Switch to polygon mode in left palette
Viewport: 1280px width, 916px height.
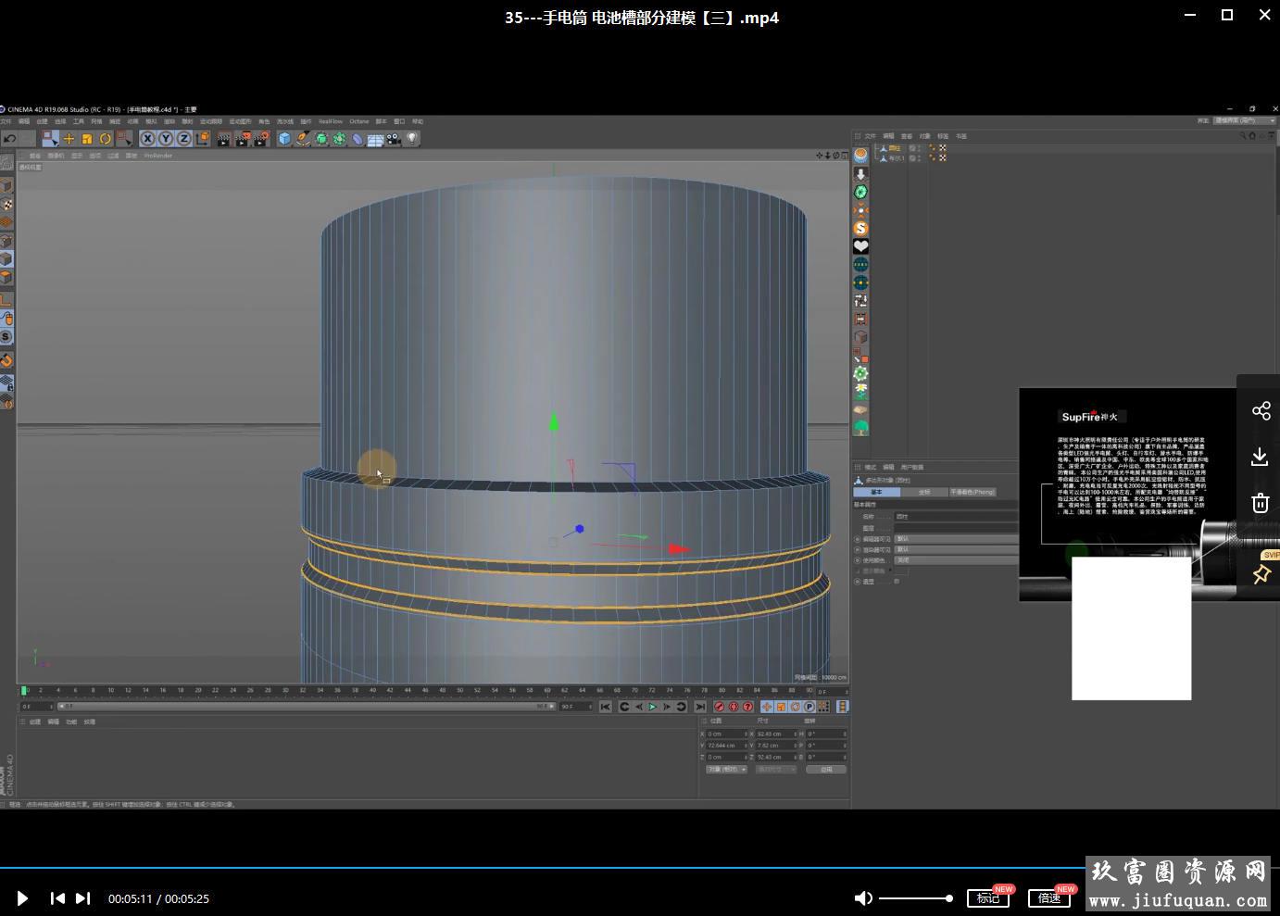(x=6, y=277)
